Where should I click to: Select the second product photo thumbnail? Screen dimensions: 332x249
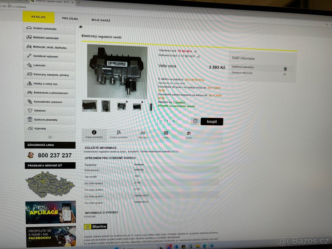coord(105,106)
